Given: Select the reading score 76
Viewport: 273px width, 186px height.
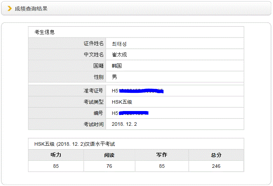Looking at the screenshot, I should point(109,166).
